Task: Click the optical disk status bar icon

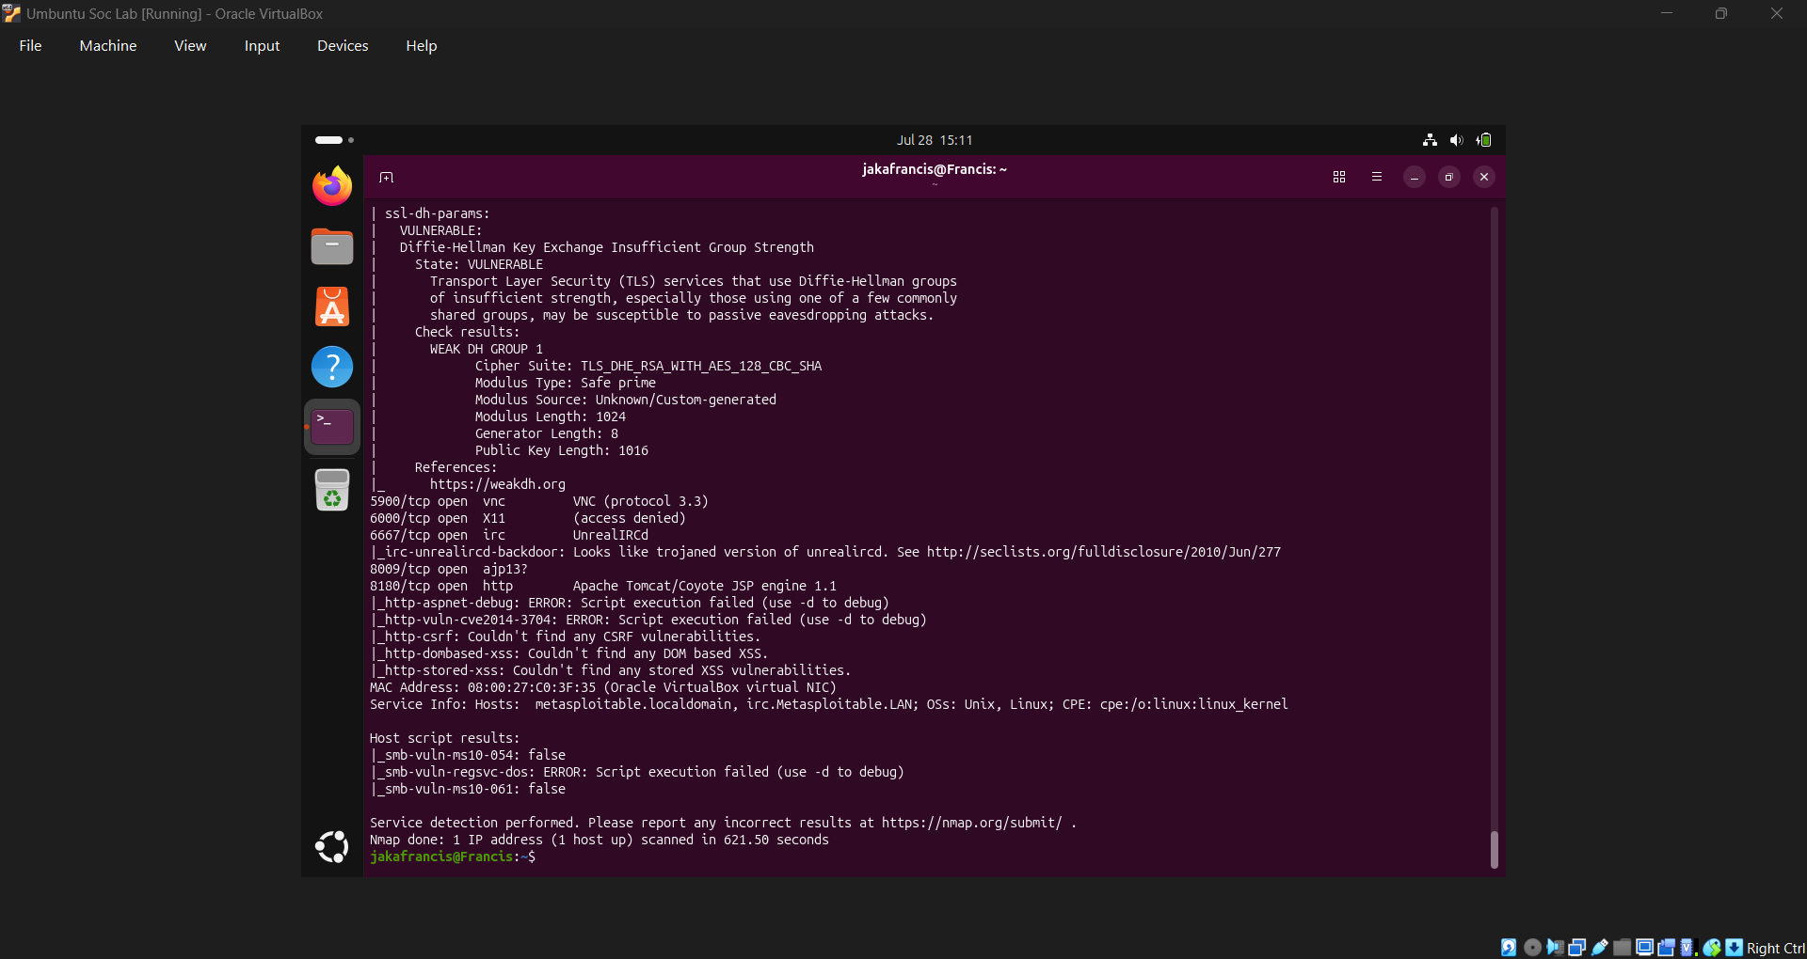Action: [x=1532, y=948]
